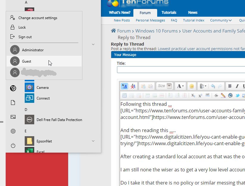Apply subscript formatting
Image resolution: width=245 pixels, height=186 pixels.
pos(193,95)
